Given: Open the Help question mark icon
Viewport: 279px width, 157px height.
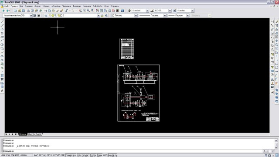Looking at the screenshot, I should point(122,10).
